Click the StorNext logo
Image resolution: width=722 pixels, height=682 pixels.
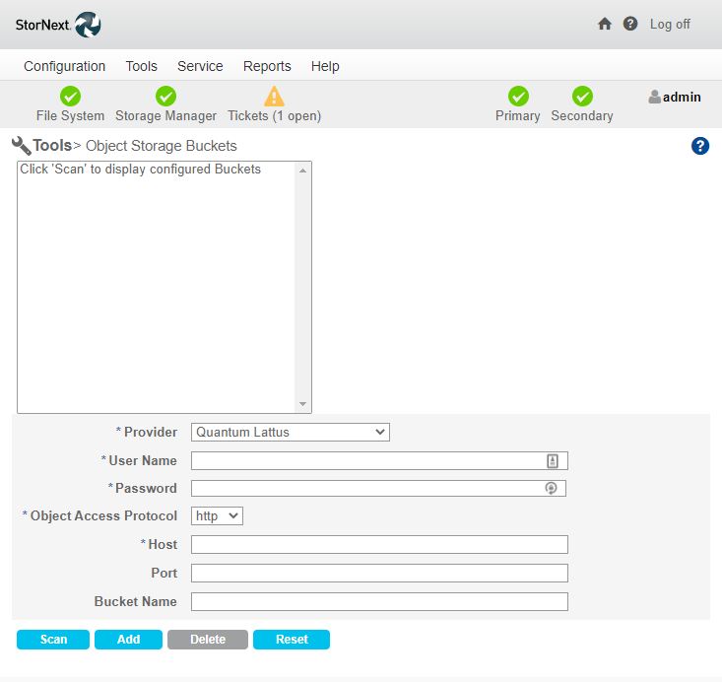(x=58, y=25)
